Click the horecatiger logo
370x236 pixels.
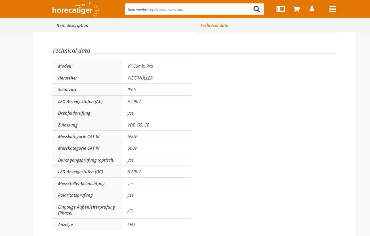click(76, 9)
